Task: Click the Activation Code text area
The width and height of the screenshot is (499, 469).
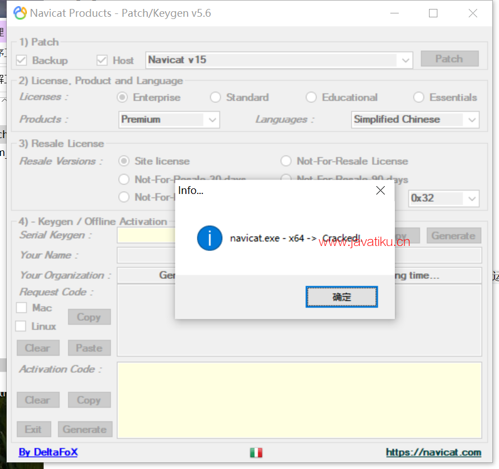Action: point(299,400)
